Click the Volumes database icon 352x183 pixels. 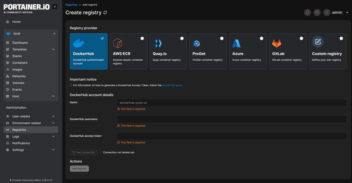click(x=7, y=83)
